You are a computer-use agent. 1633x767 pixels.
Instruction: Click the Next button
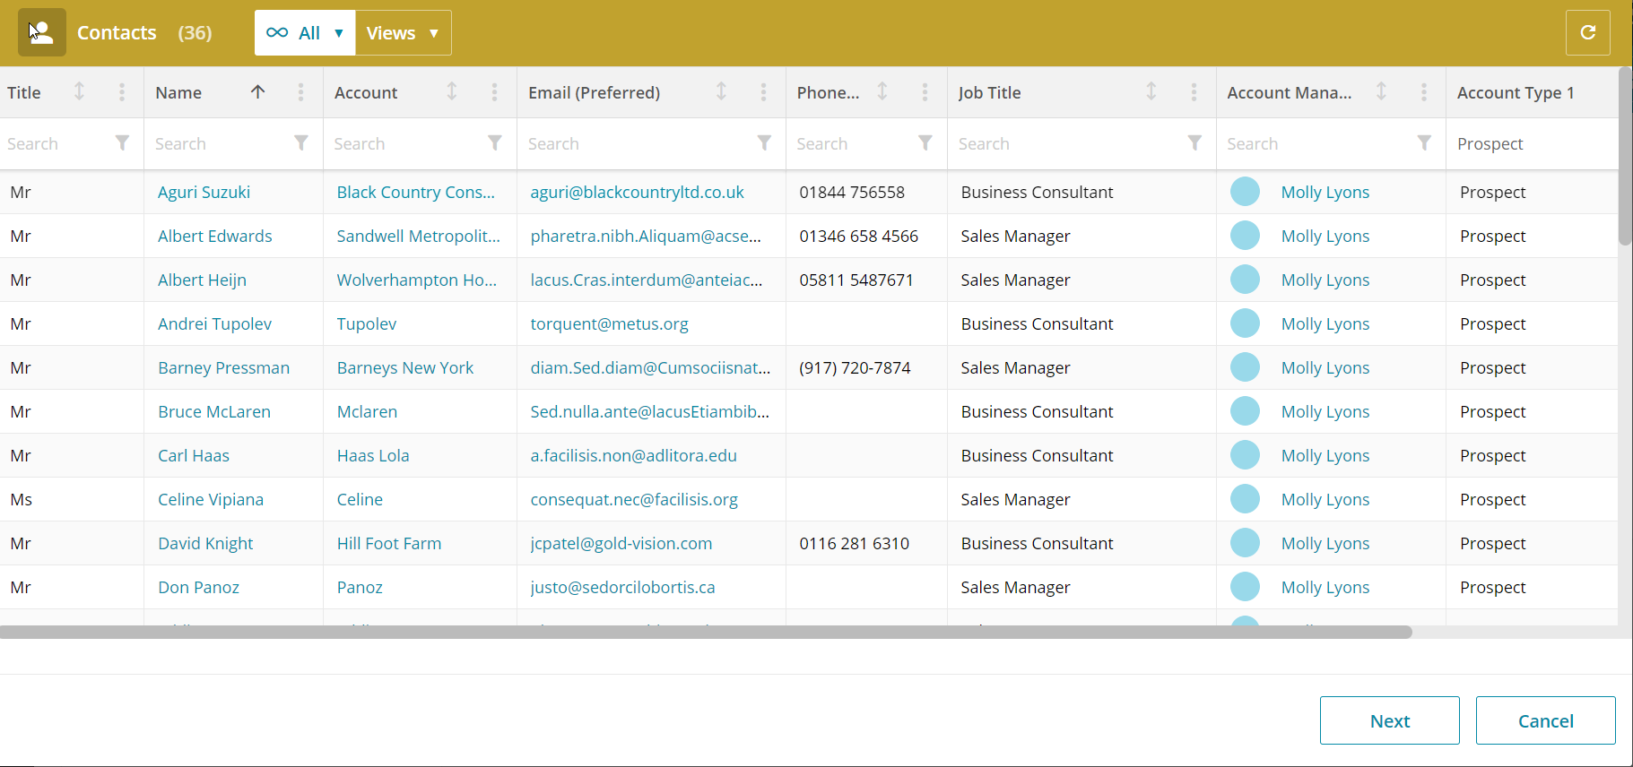pos(1389,720)
